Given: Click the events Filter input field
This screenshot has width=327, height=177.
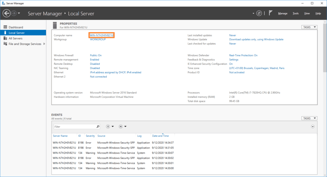Looking at the screenshot, I should (75, 127).
